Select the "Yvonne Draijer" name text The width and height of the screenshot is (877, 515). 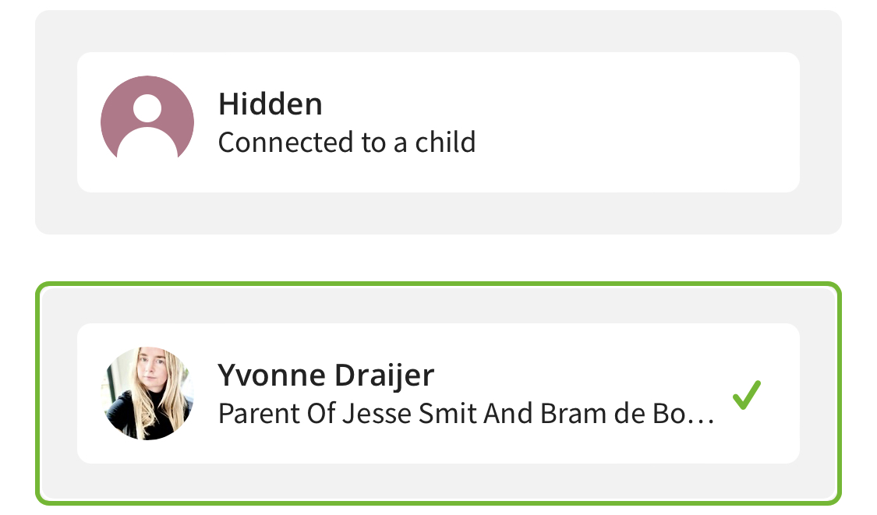tap(326, 375)
